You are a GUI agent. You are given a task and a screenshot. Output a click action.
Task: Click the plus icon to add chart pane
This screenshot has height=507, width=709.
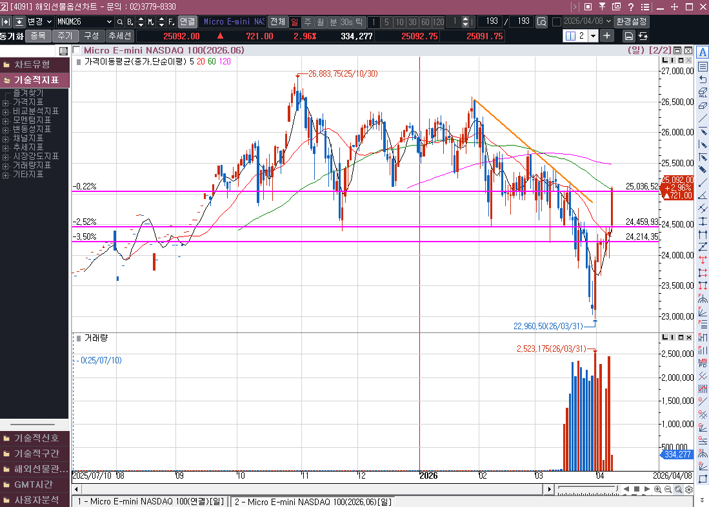tap(607, 36)
